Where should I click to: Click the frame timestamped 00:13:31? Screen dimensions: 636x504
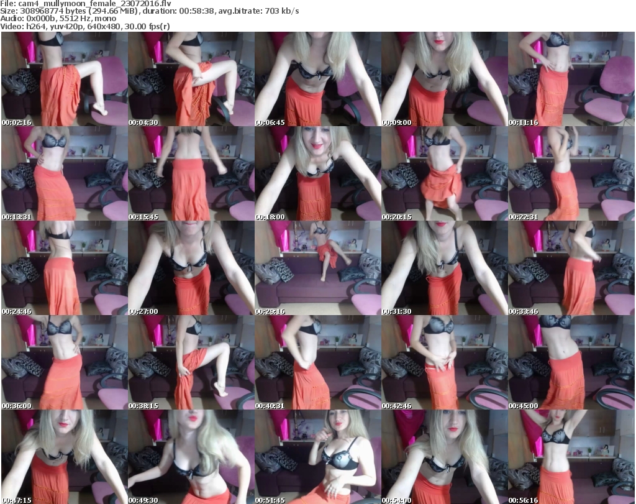(65, 173)
